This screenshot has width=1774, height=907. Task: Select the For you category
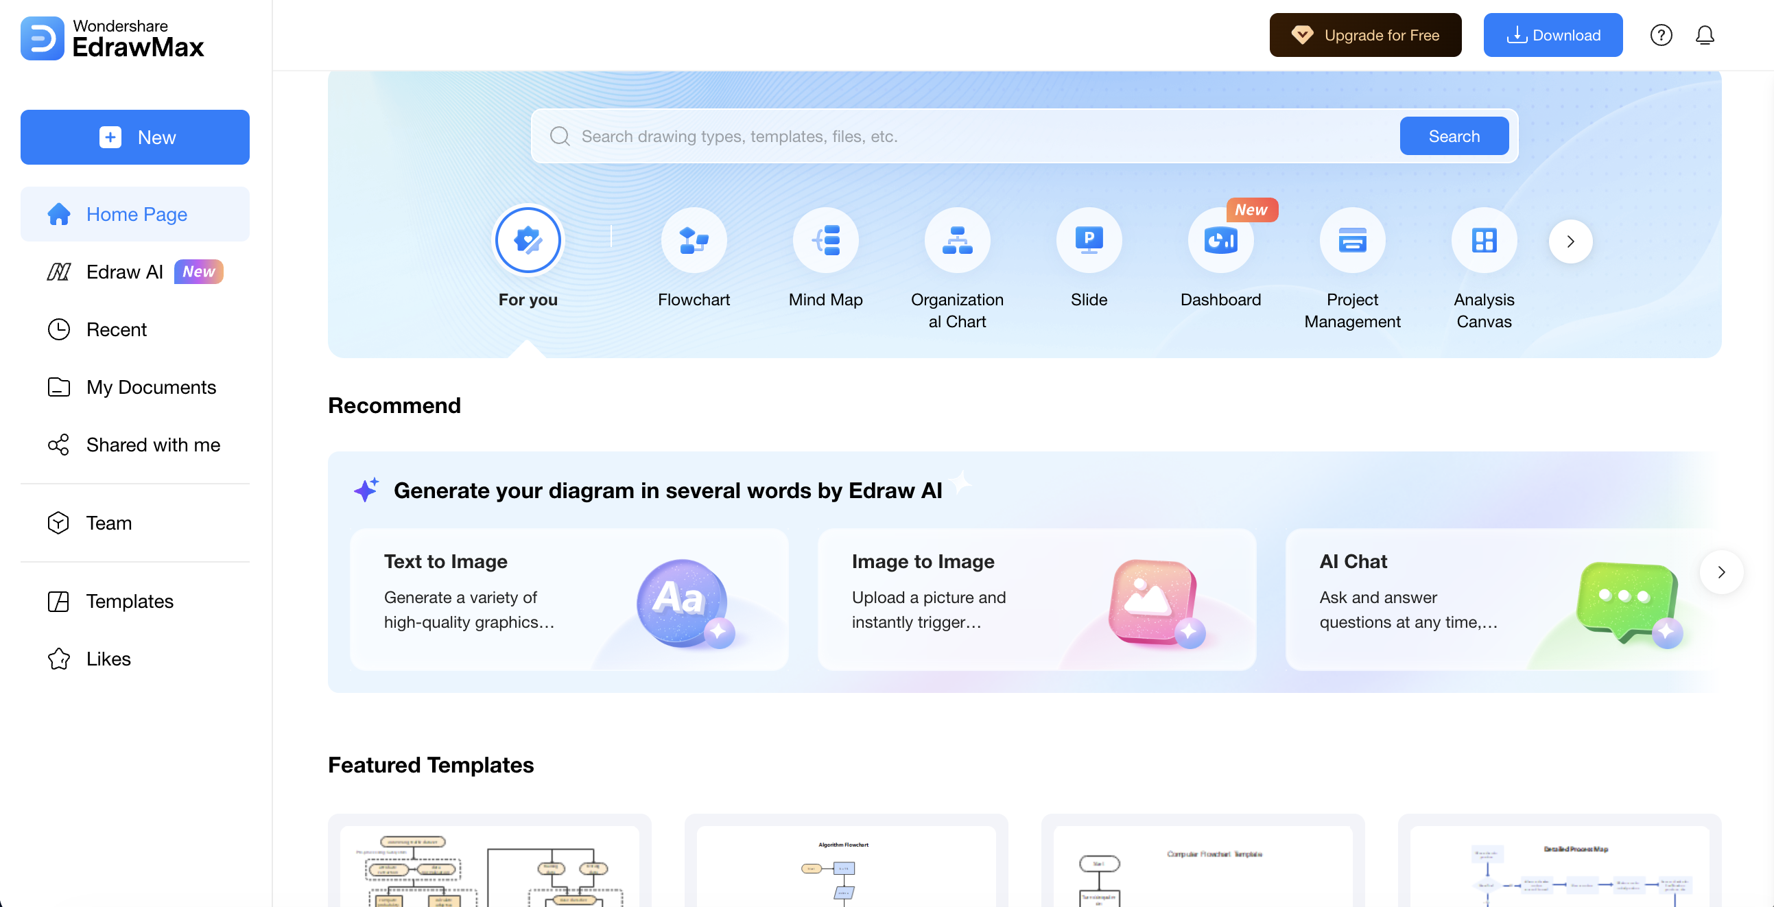[x=528, y=240]
